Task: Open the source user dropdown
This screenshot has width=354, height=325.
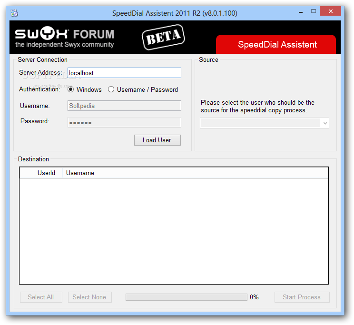Action: coord(265,123)
